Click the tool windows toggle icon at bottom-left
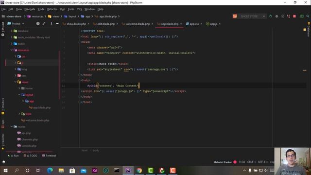This screenshot has width=311, height=175. click(3, 162)
